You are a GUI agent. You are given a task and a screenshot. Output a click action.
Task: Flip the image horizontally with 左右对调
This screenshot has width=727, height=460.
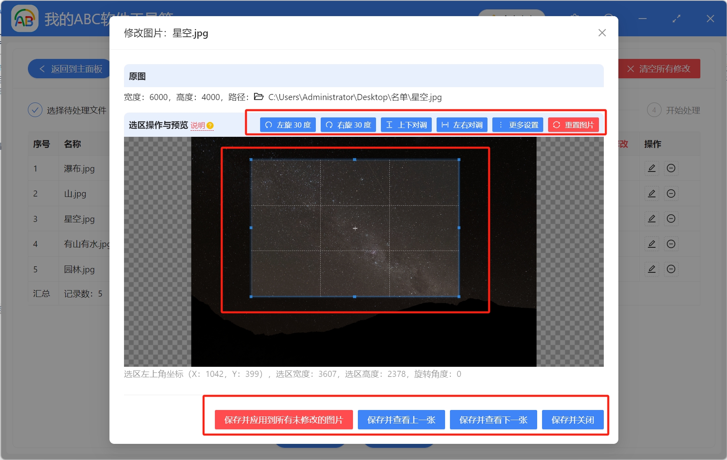462,125
